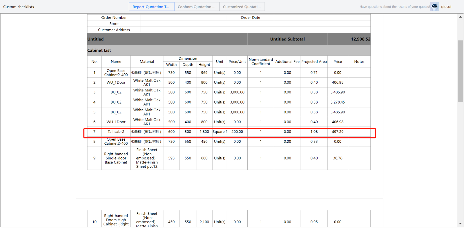Click the Customer Address value field
The height and width of the screenshot is (238, 464).
(255, 30)
